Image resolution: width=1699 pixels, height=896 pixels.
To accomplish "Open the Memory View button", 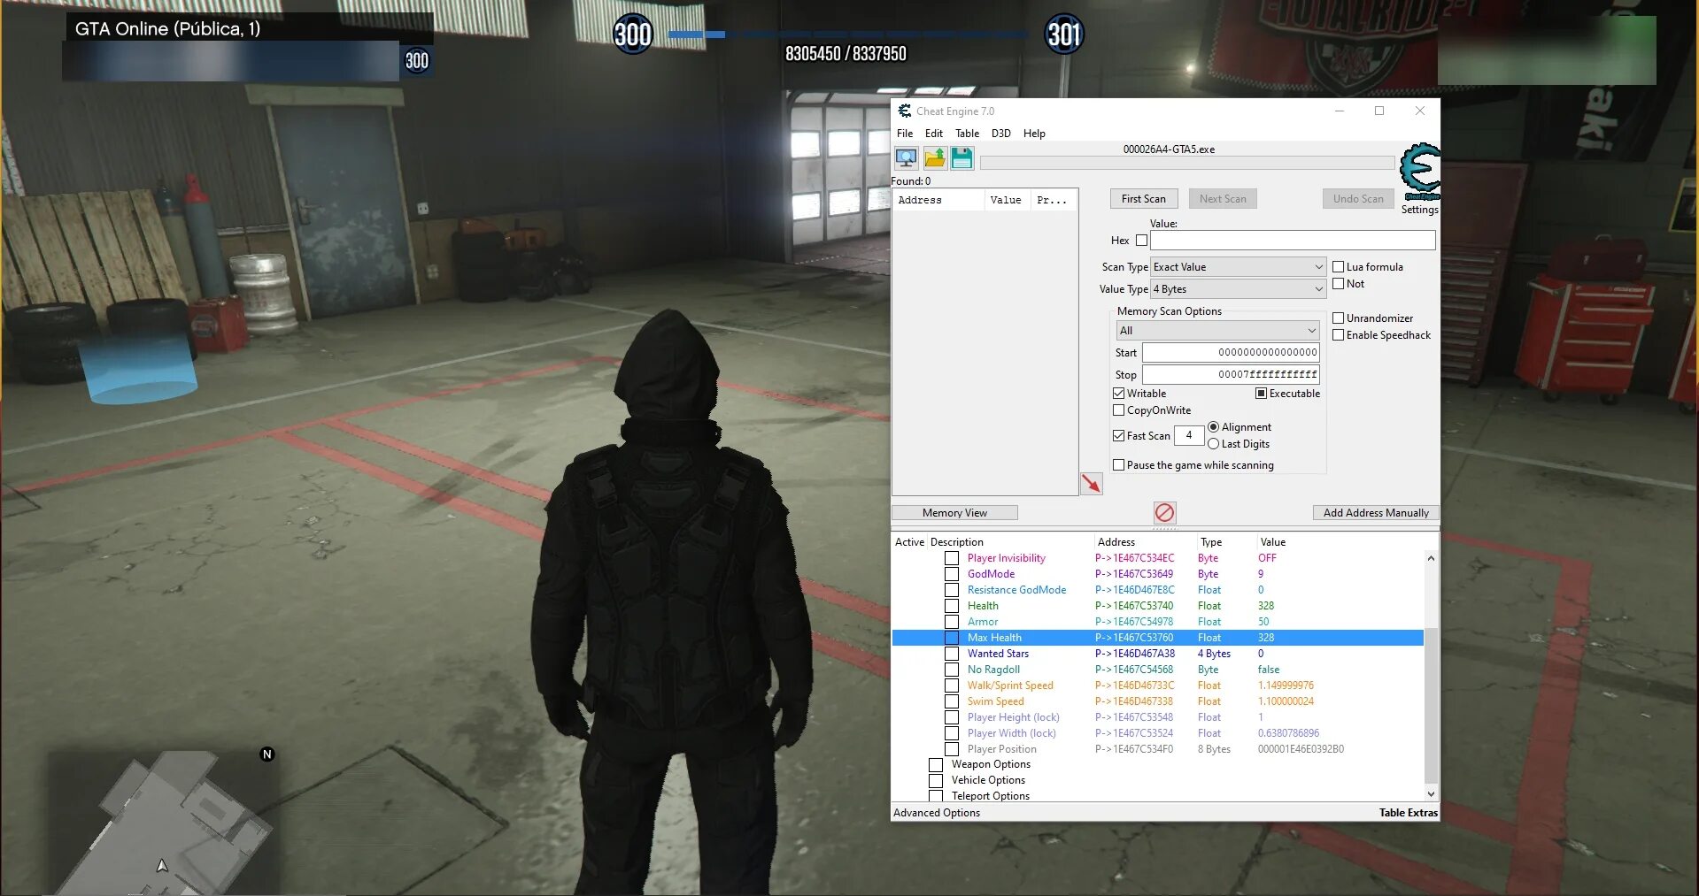I will 954,513.
